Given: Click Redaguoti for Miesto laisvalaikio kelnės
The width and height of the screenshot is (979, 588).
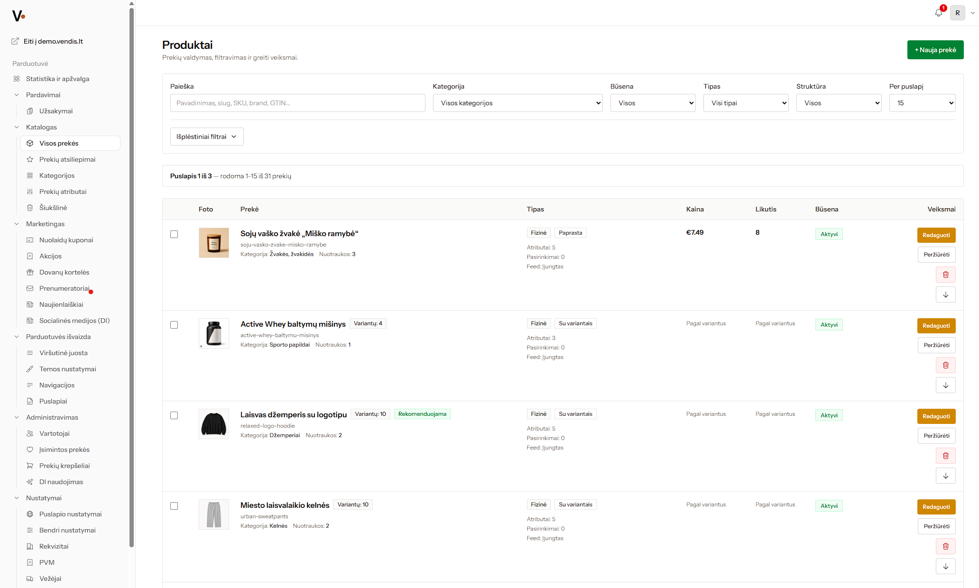Looking at the screenshot, I should 936,507.
